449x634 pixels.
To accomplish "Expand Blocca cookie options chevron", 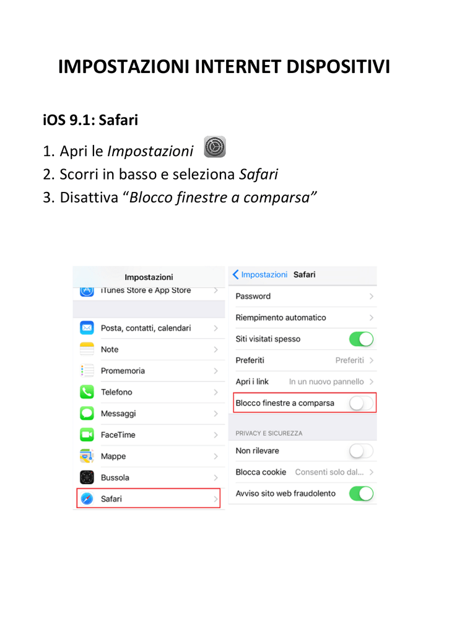I will coord(372,472).
